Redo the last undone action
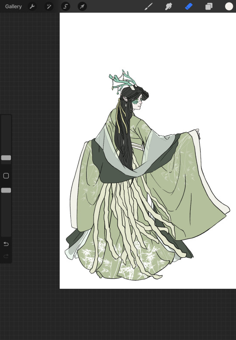This screenshot has height=340, width=236. pos(6,256)
